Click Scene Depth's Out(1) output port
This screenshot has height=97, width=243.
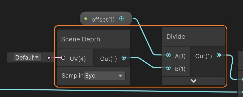123,58
